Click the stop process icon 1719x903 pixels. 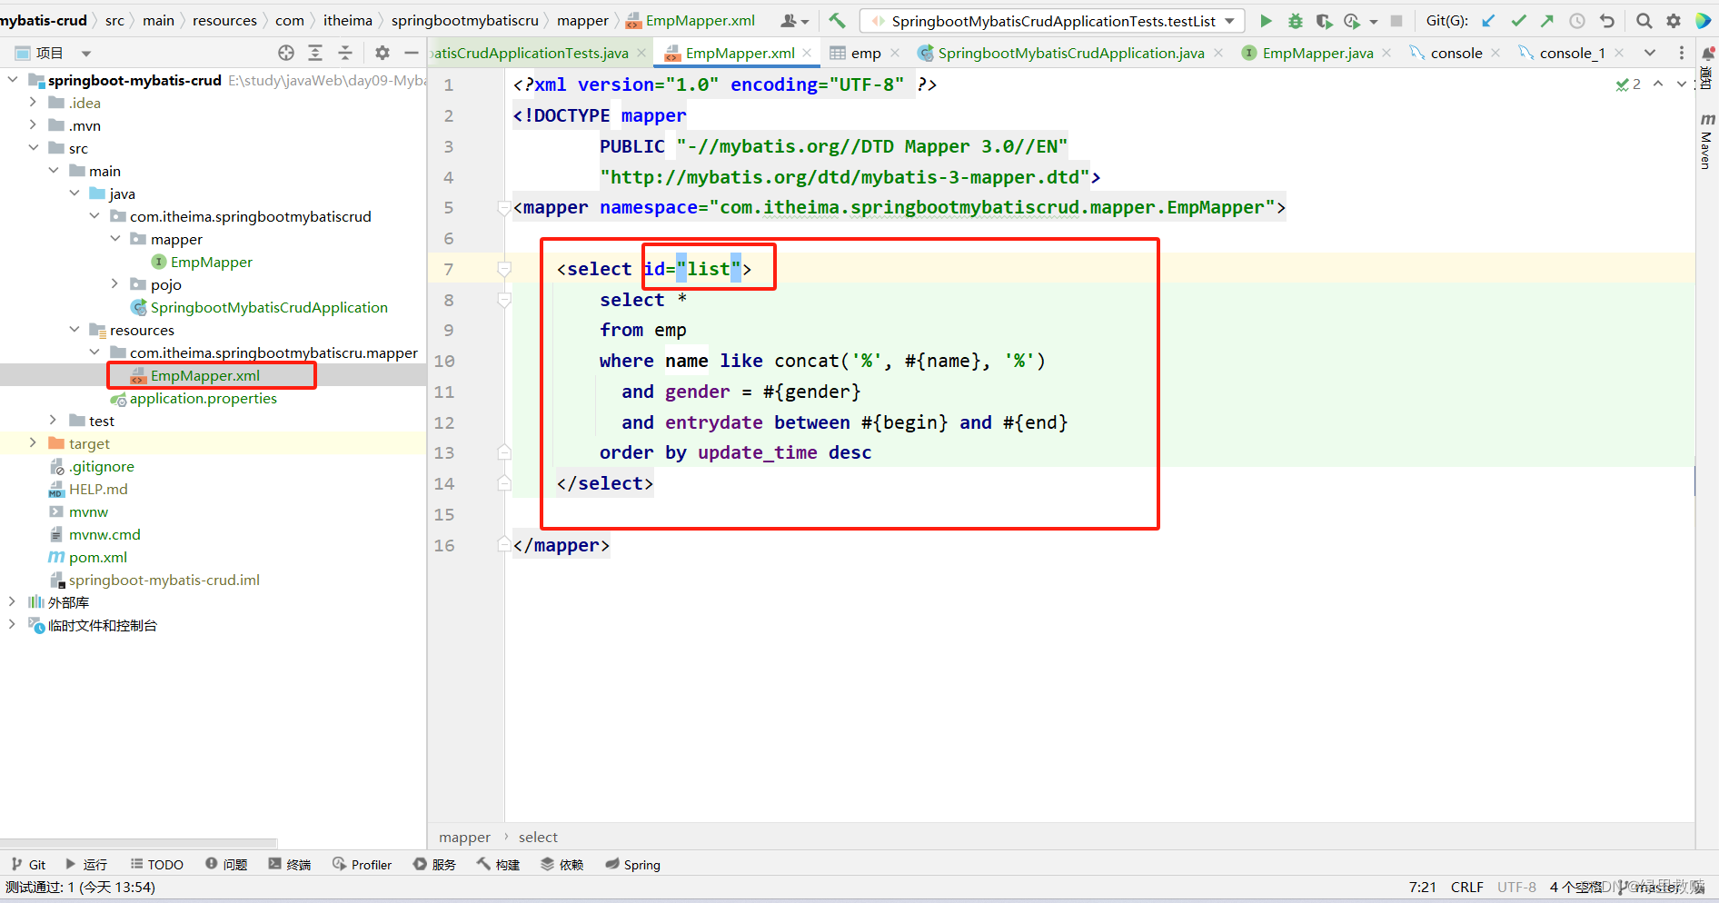[x=1396, y=20]
